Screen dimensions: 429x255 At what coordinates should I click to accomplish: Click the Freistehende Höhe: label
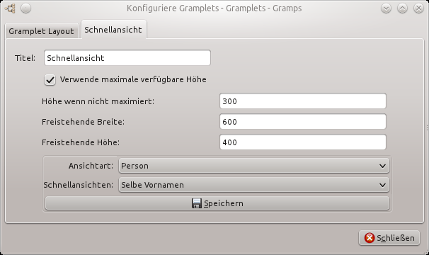coord(81,142)
